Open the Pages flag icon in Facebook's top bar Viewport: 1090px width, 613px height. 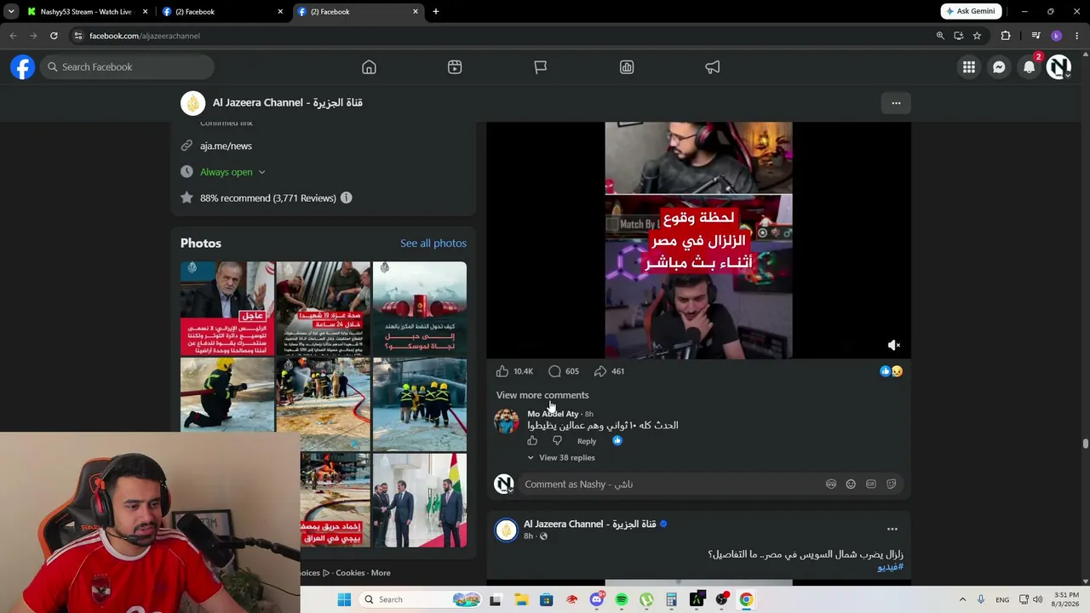click(x=541, y=67)
